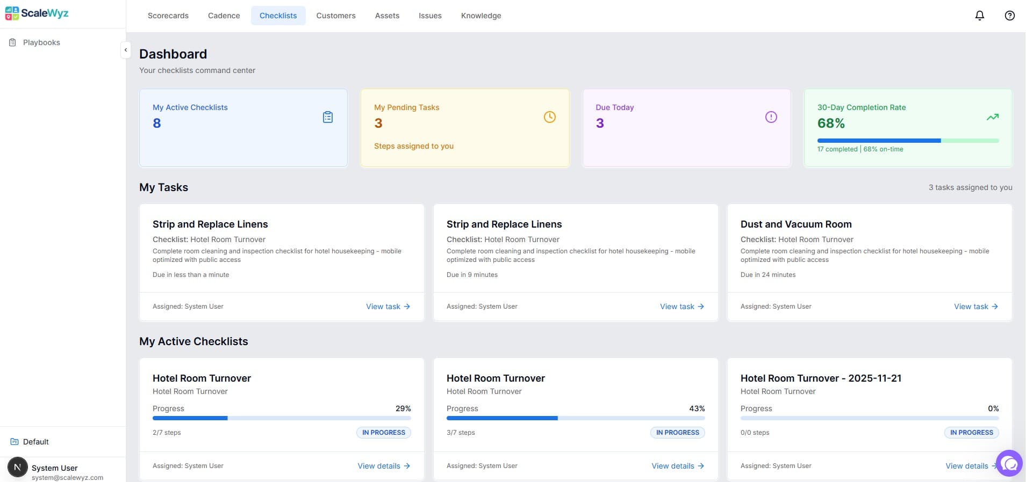Click the clipboard icon in Active Checklists card
Viewport: 1026px width, 482px height.
pos(328,117)
